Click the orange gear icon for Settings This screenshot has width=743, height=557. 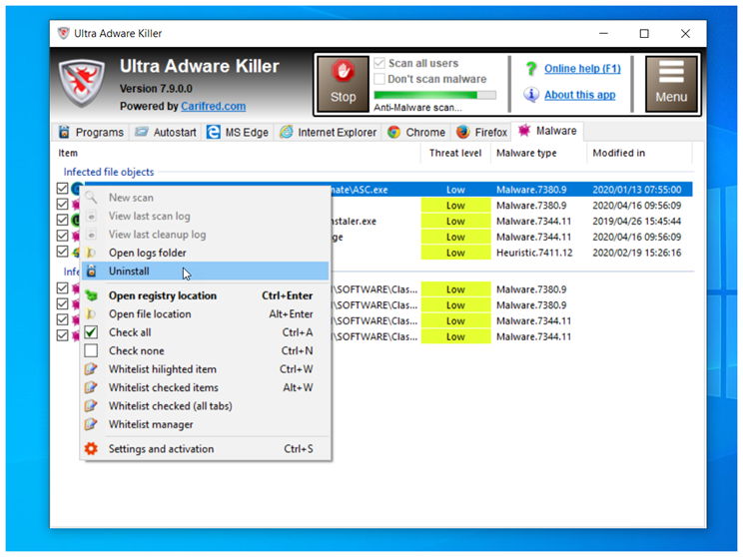pyautogui.click(x=91, y=448)
